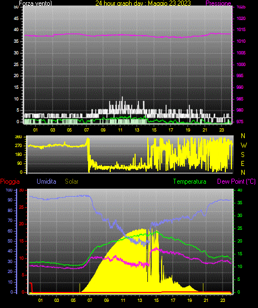This screenshot has height=308, width=258.
Task: Click the 1015 pressure scale value
Action: (x=241, y=29)
